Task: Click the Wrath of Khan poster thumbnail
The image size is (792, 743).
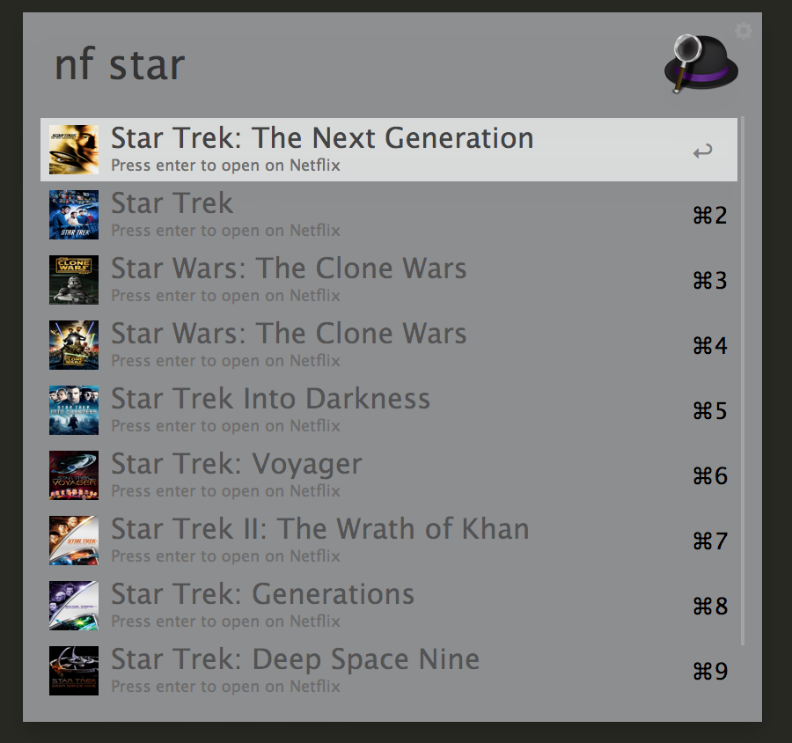Action: pos(74,541)
